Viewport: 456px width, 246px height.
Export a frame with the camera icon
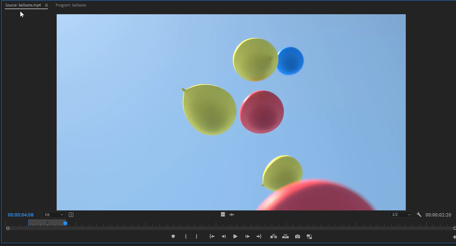298,237
